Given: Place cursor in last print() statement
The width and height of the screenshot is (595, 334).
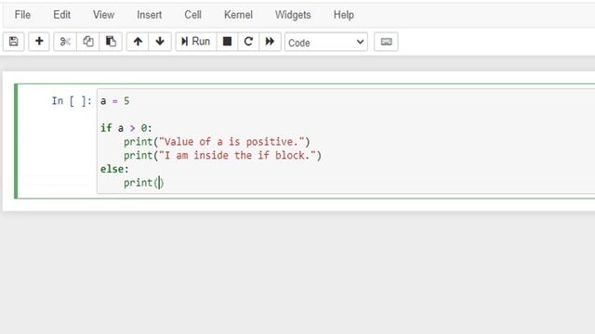Looking at the screenshot, I should (143, 183).
